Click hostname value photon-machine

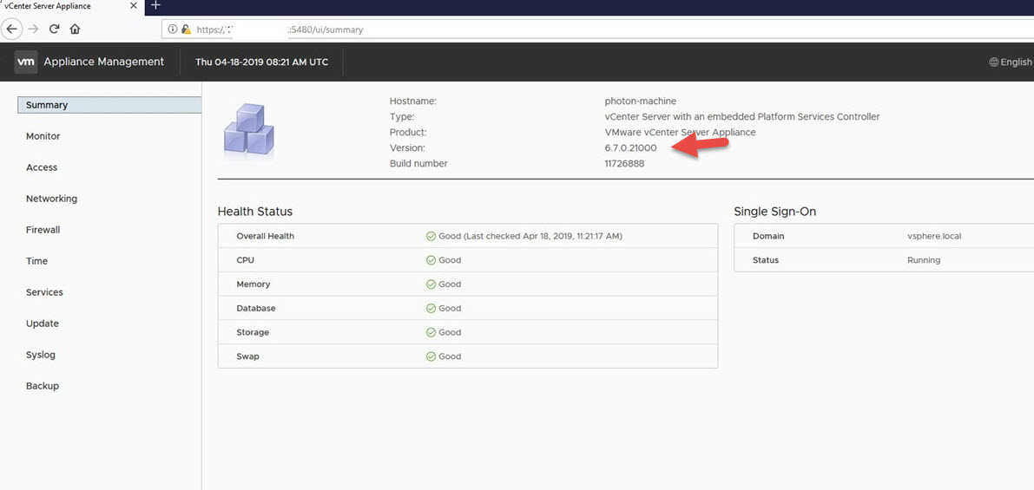coord(641,101)
